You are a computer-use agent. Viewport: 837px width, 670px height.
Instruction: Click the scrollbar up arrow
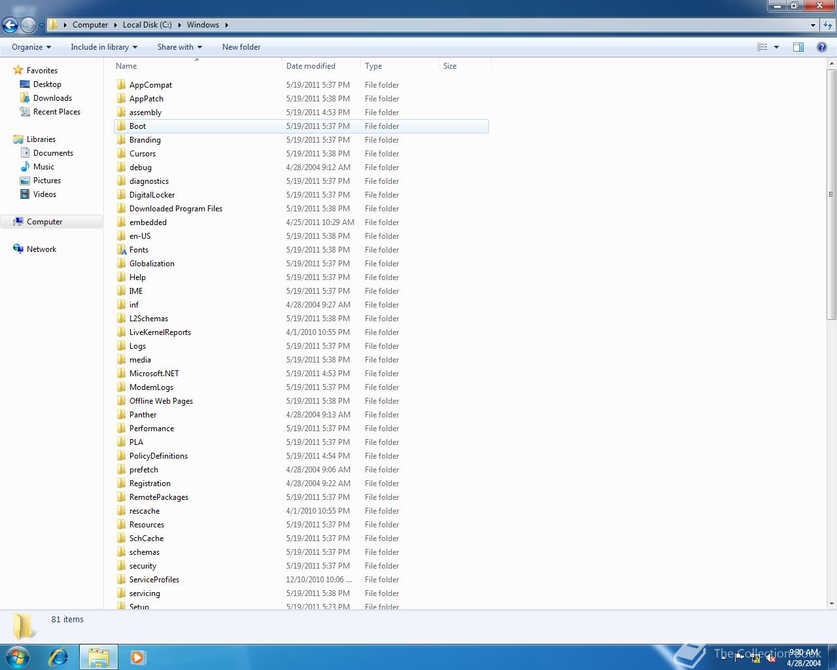click(x=831, y=63)
